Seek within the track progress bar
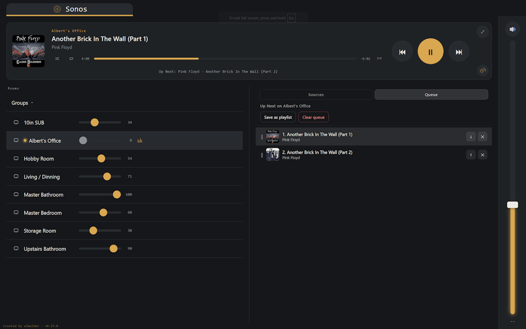This screenshot has height=329, width=526. pyautogui.click(x=225, y=59)
